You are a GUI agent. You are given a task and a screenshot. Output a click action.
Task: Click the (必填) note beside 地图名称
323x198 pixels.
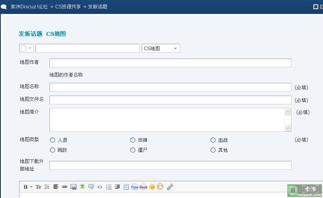coord(301,87)
